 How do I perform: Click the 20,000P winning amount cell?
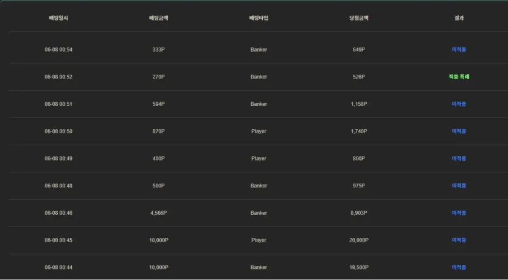[x=359, y=240]
